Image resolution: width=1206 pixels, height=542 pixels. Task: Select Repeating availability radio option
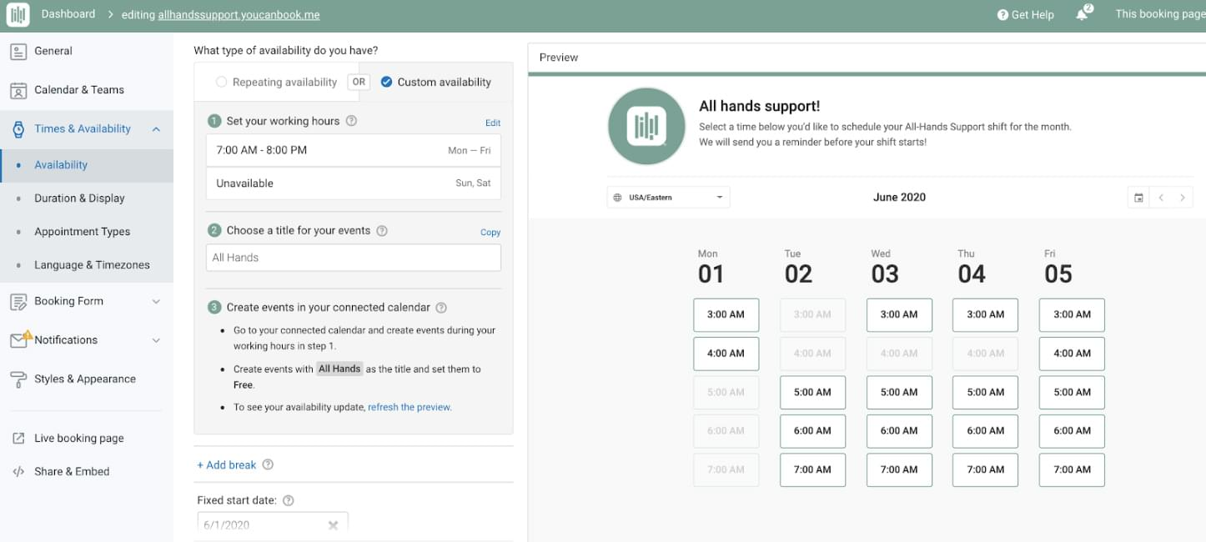click(221, 82)
